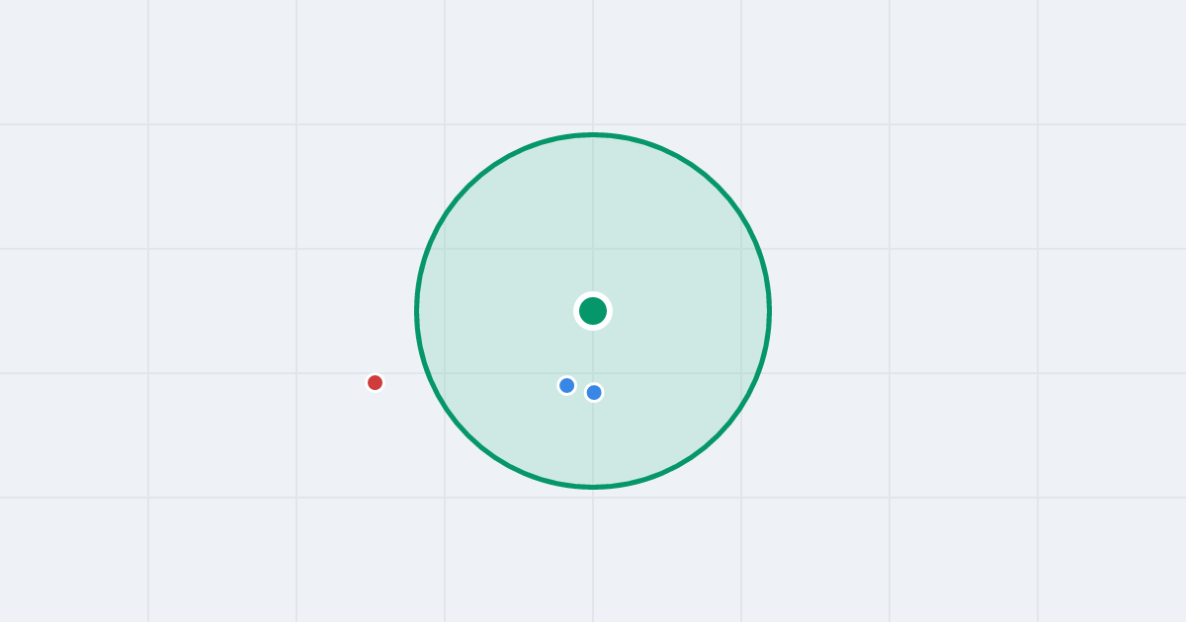Image resolution: width=1186 pixels, height=622 pixels.
Task: Select the red dot outside the circle
Action: 375,382
